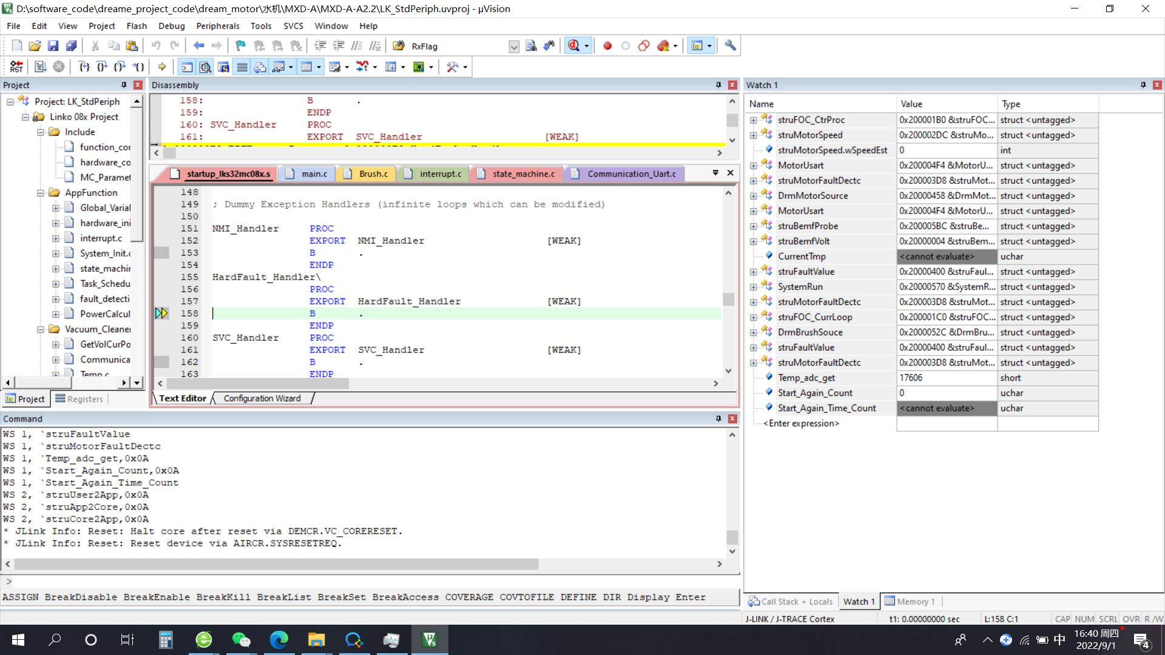Click the Enter expression field in Watch 1
1165x655 pixels.
click(x=801, y=423)
